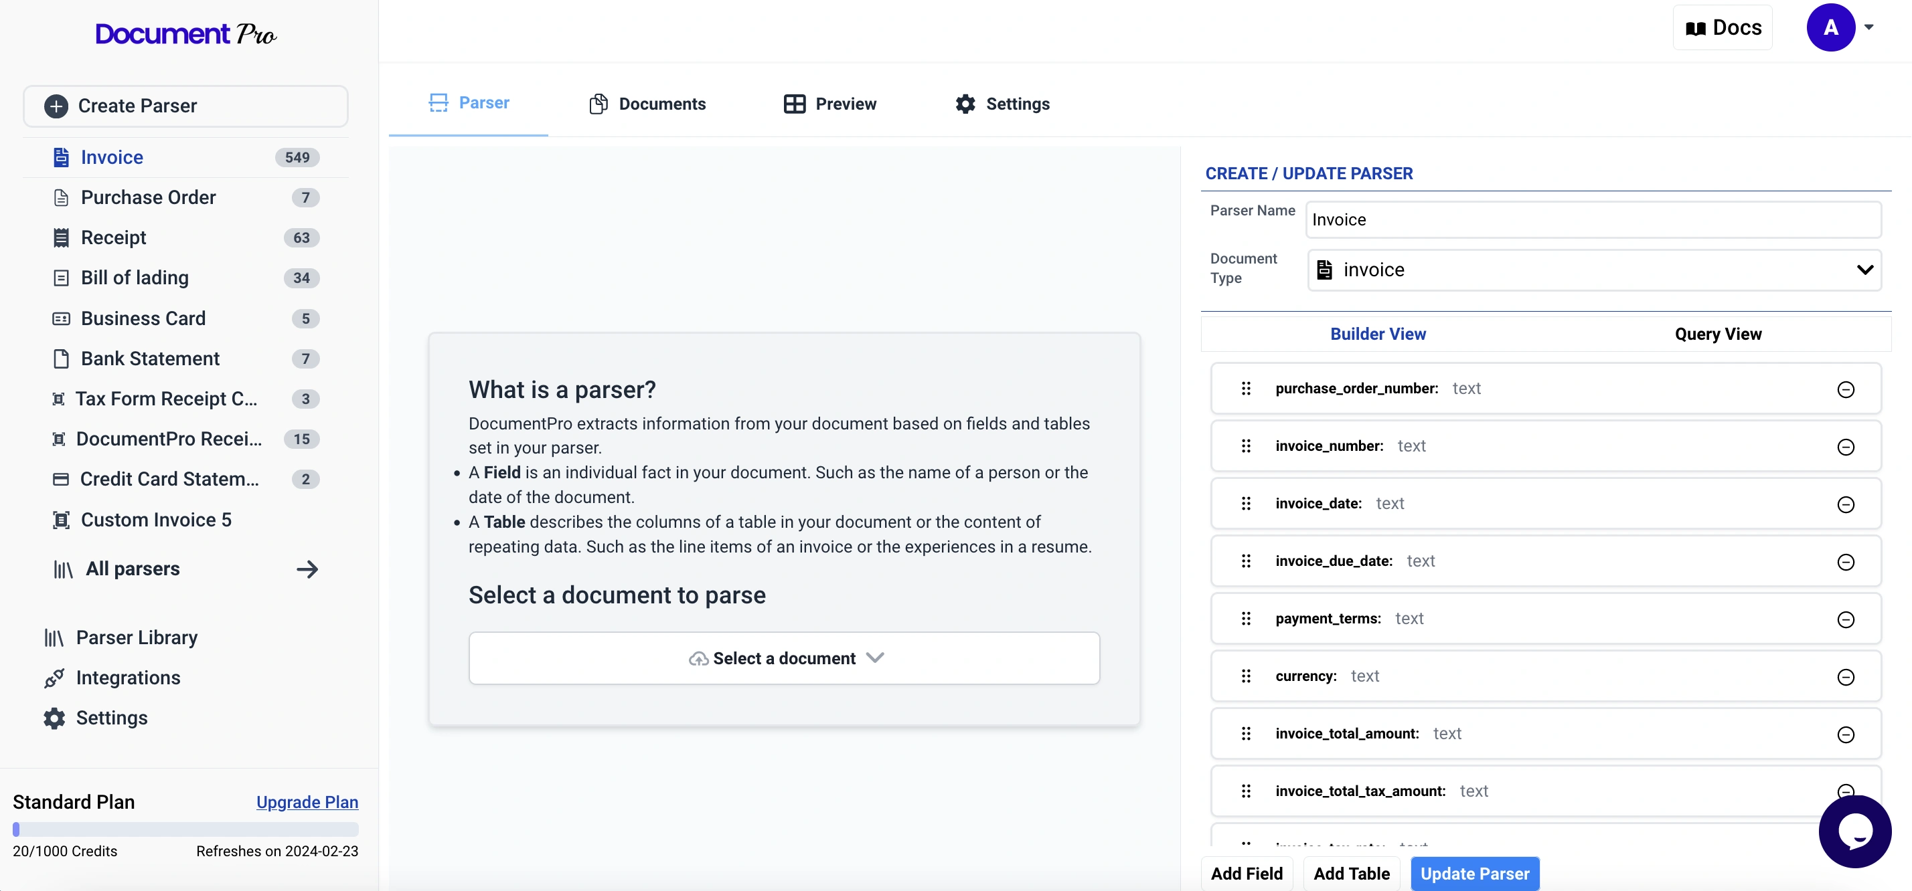Click the Update Parser button

click(1474, 874)
